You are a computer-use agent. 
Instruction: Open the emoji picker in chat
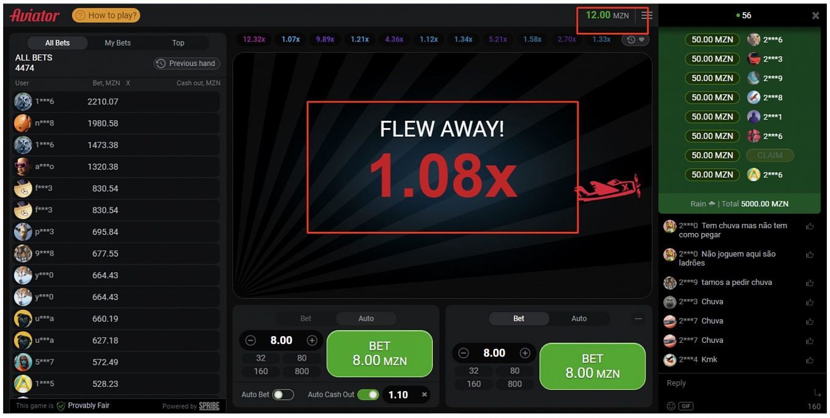tap(671, 406)
